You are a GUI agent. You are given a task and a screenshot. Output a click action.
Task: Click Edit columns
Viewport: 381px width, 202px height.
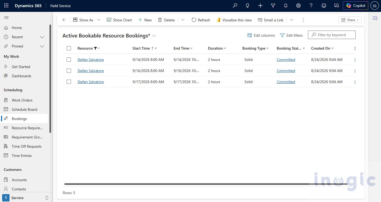point(261,35)
